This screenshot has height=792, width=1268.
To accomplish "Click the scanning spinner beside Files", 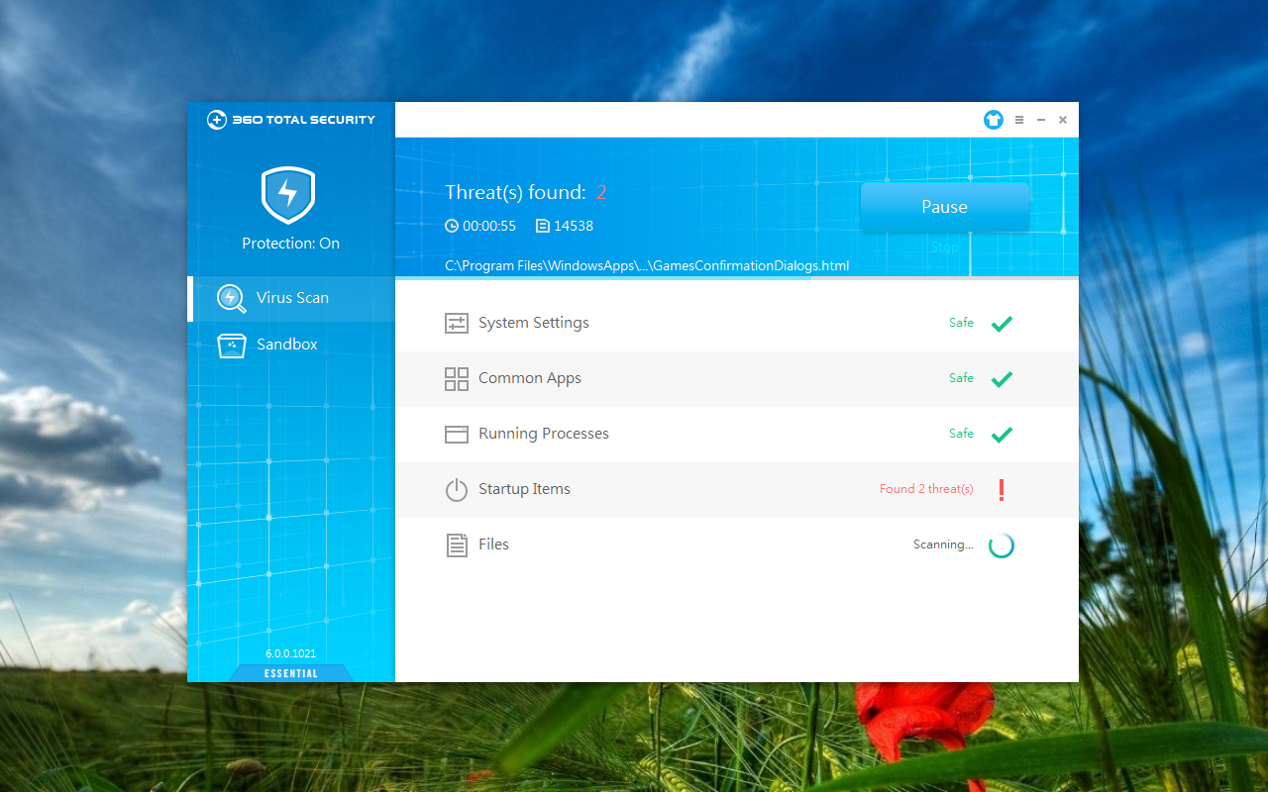I will pyautogui.click(x=1002, y=545).
